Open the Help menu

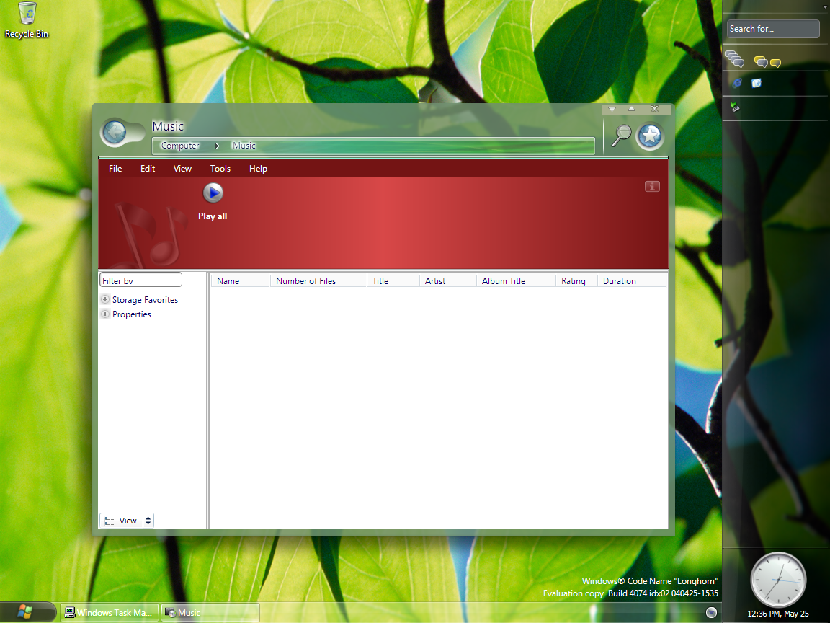[x=259, y=169]
